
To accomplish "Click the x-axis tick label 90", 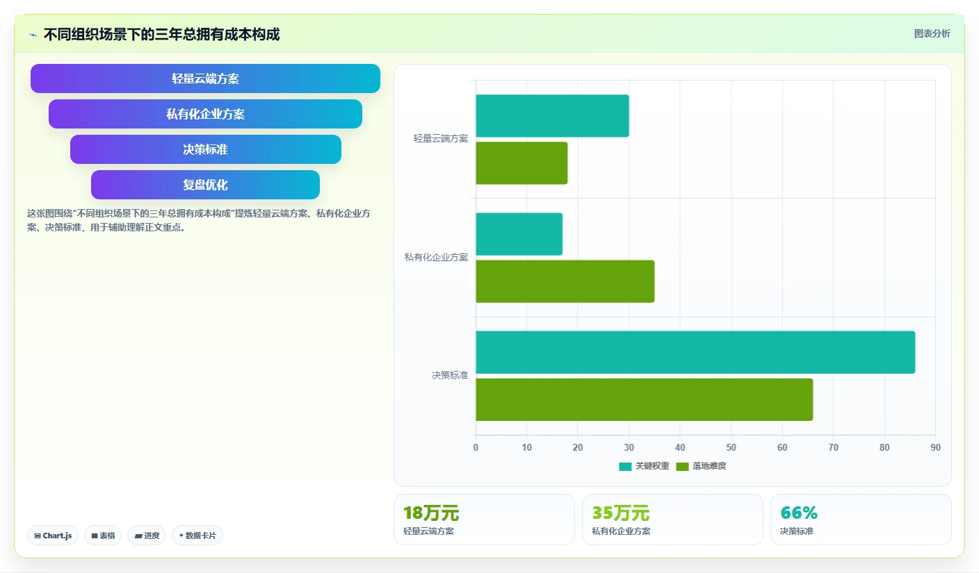I will click(x=935, y=448).
